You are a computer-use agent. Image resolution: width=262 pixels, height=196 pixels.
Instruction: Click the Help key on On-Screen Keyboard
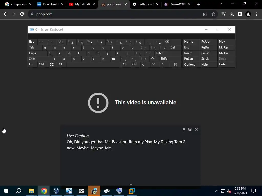click(208, 65)
